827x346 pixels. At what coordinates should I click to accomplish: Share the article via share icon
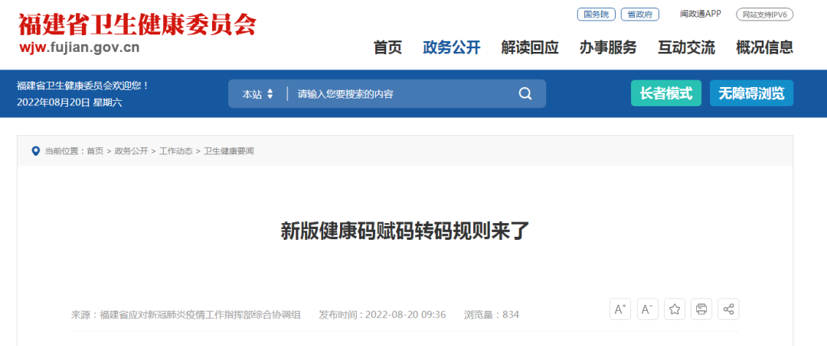click(728, 309)
